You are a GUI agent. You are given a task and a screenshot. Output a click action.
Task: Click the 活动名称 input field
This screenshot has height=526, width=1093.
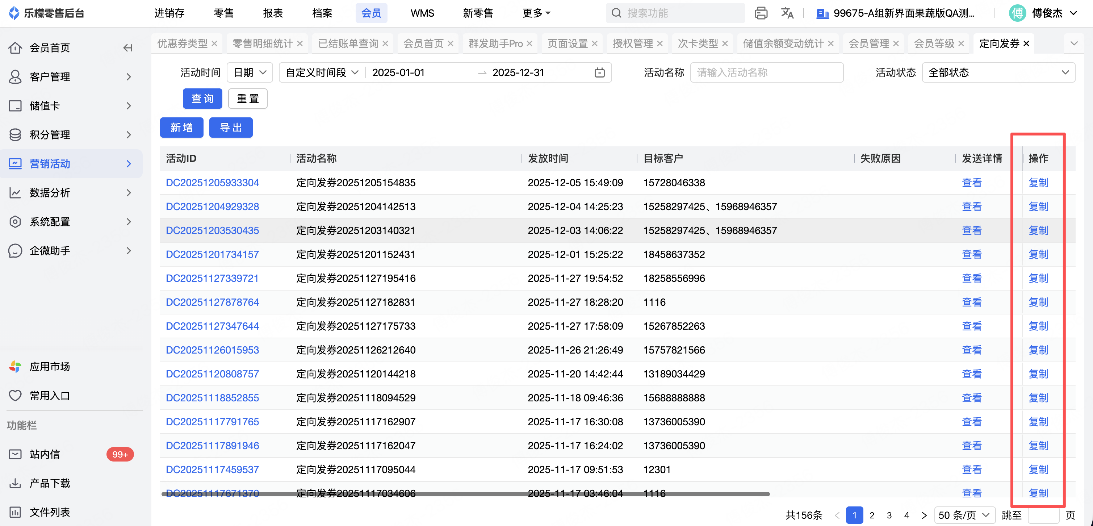pyautogui.click(x=766, y=72)
